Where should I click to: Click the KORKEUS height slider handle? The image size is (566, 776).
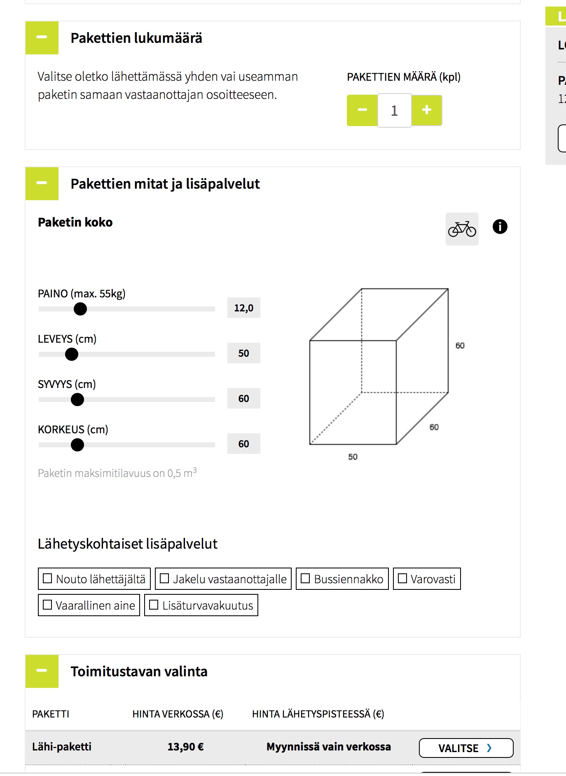point(77,444)
